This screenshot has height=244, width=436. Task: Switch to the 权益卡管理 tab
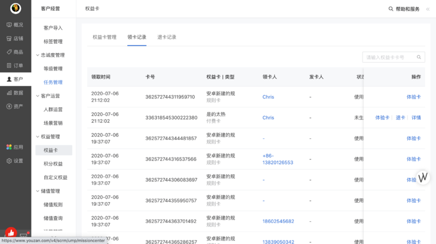point(105,37)
